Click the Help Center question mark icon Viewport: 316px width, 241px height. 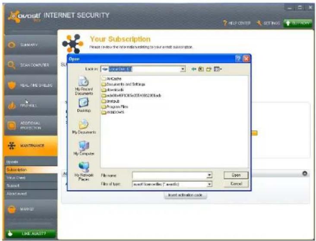point(225,23)
